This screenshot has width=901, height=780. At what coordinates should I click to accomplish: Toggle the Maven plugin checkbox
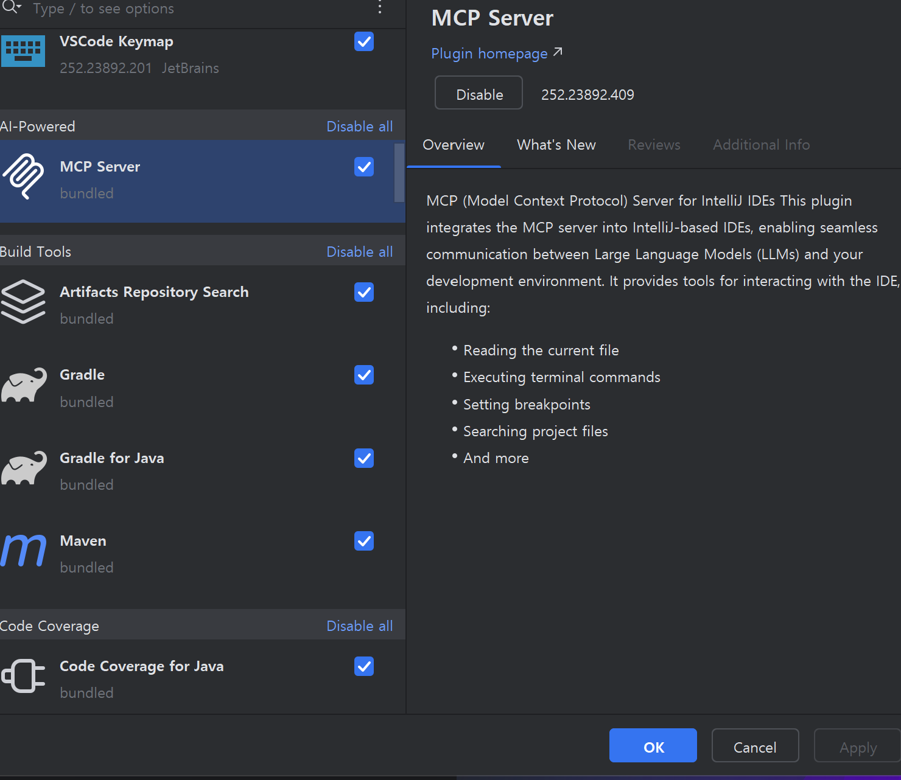pos(364,541)
